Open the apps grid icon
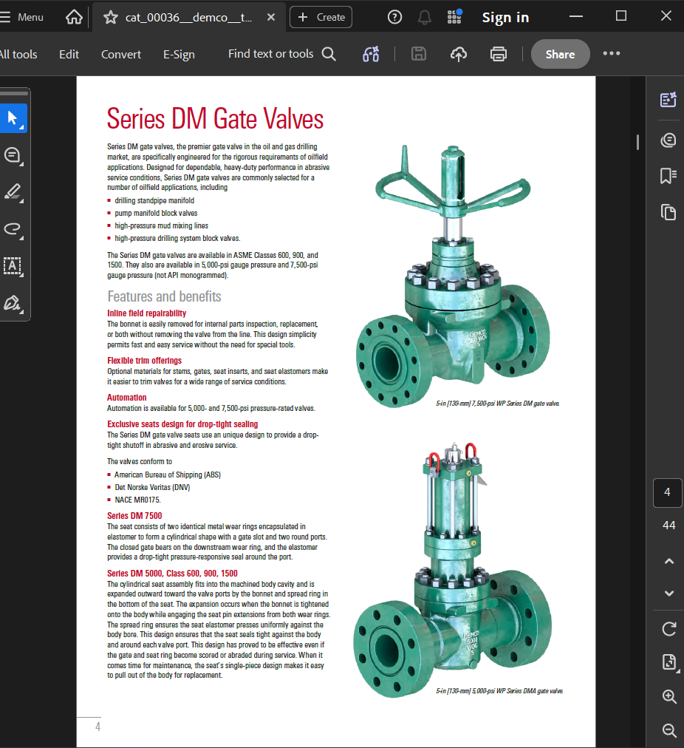 click(454, 17)
